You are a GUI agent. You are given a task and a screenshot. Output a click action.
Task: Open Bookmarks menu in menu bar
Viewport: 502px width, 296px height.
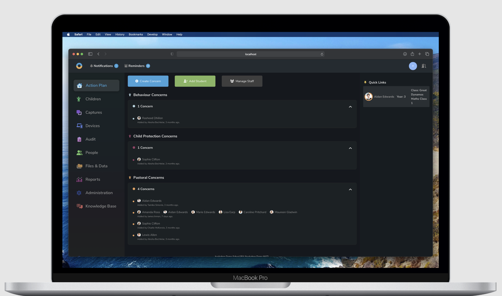coord(136,35)
